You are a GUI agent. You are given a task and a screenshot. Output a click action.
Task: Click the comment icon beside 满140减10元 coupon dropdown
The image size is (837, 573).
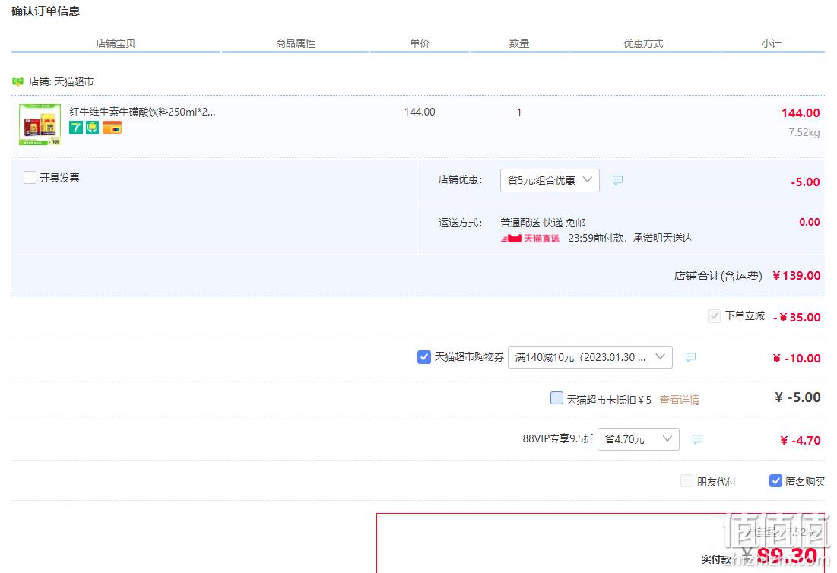coord(691,357)
